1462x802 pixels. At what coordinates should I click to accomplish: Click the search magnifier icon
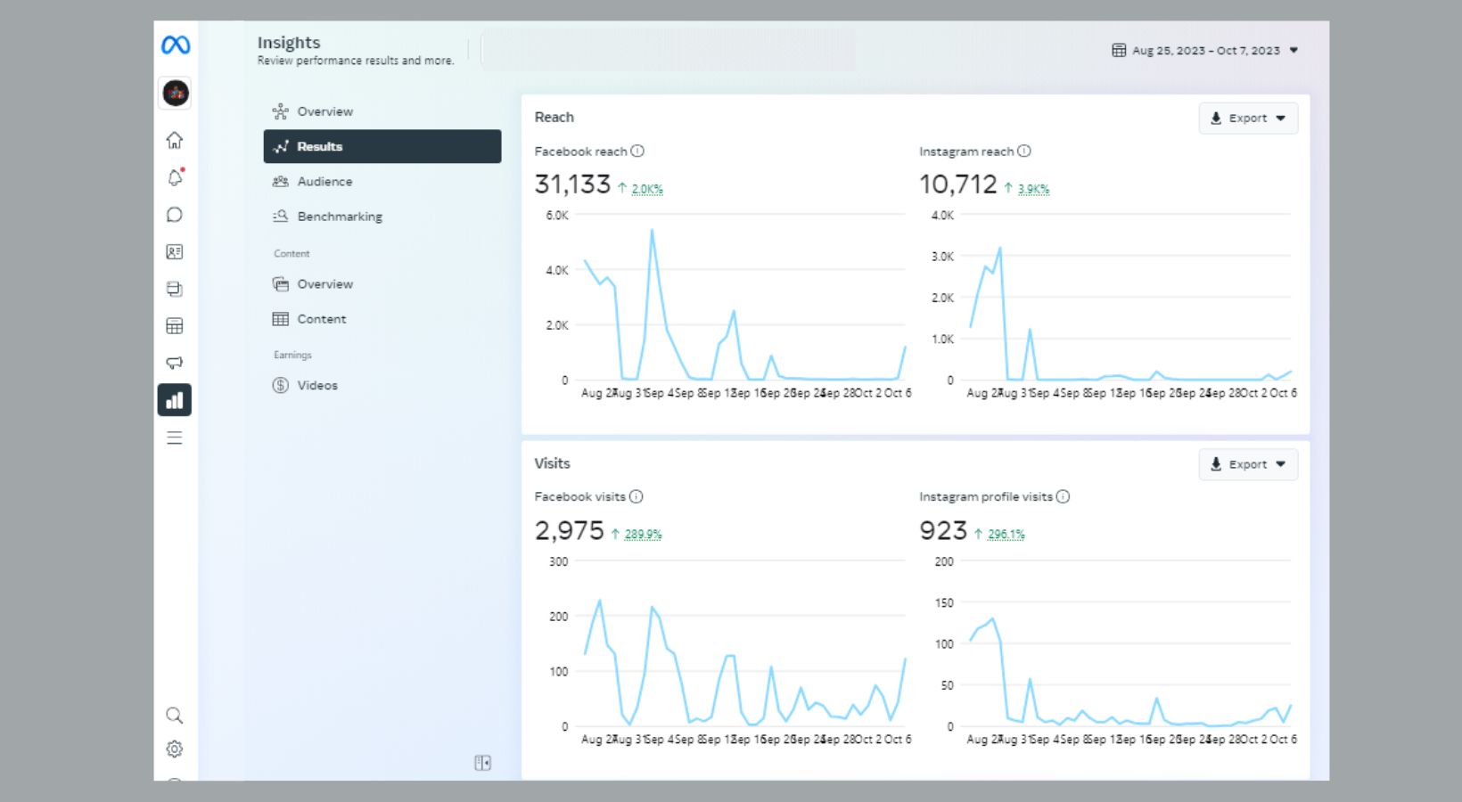coord(175,716)
